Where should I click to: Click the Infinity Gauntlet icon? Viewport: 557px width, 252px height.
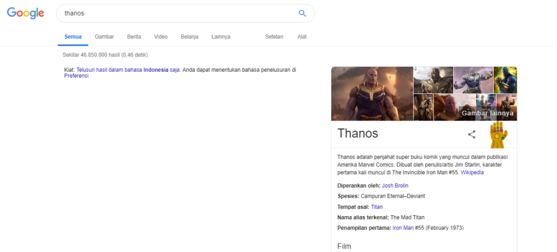(x=499, y=135)
